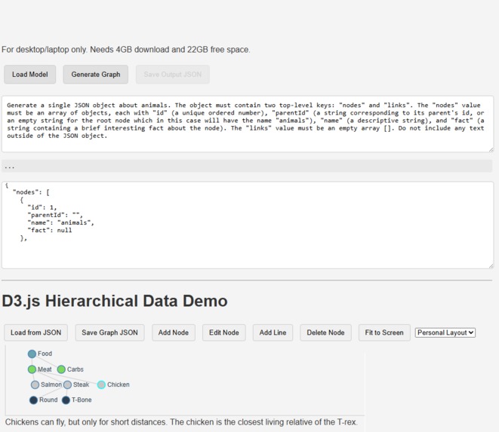Click the "nodes": [ line in output

point(31,192)
